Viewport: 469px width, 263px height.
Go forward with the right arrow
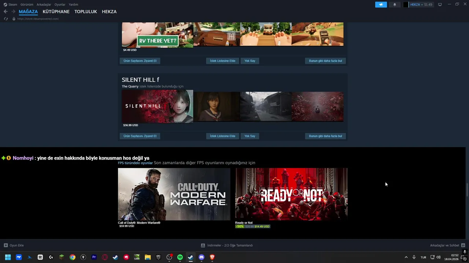click(13, 12)
